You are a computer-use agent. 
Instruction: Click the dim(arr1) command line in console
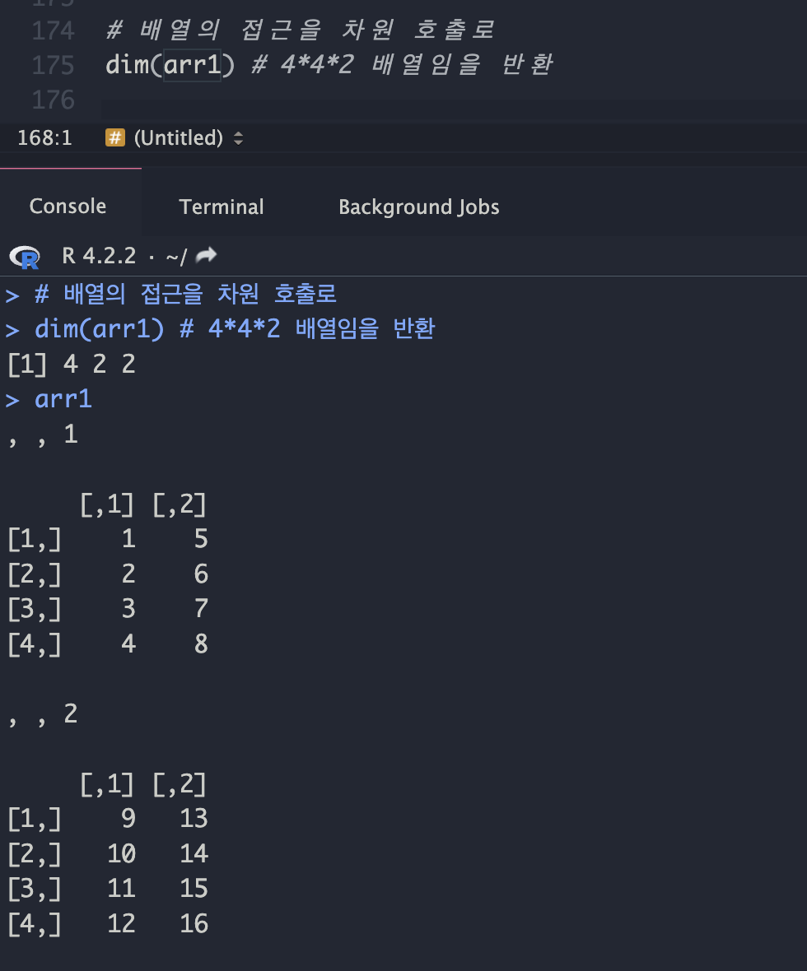[x=235, y=329]
